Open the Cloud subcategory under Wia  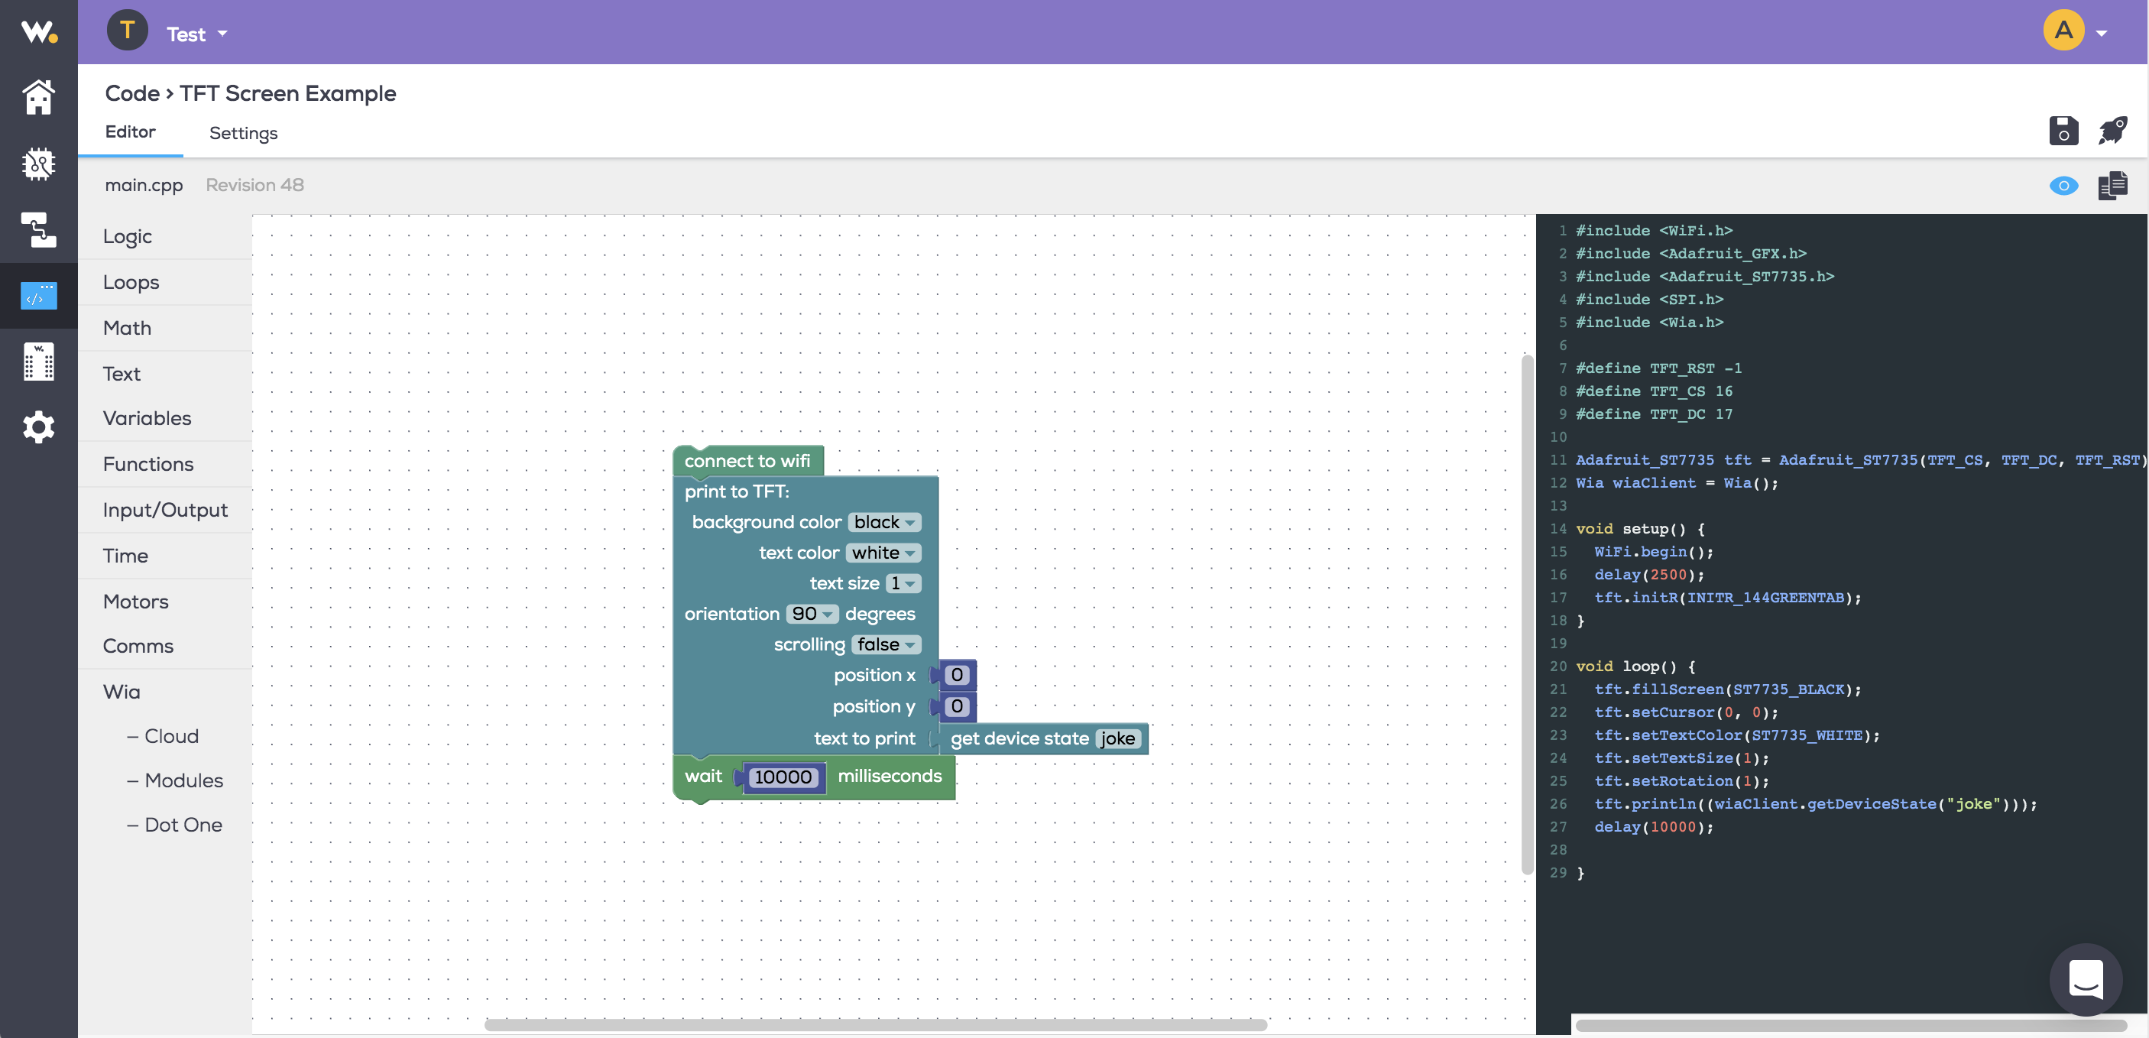point(171,736)
